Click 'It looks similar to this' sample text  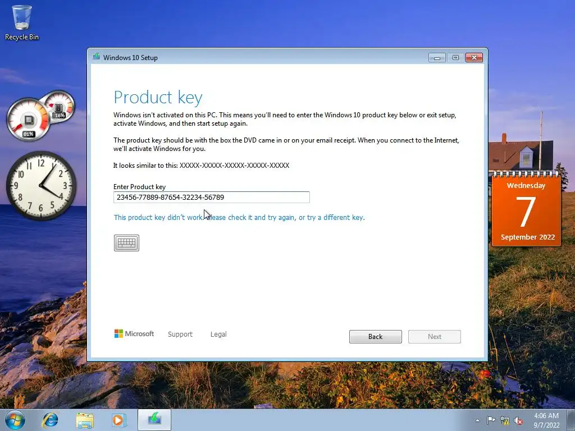[201, 166]
